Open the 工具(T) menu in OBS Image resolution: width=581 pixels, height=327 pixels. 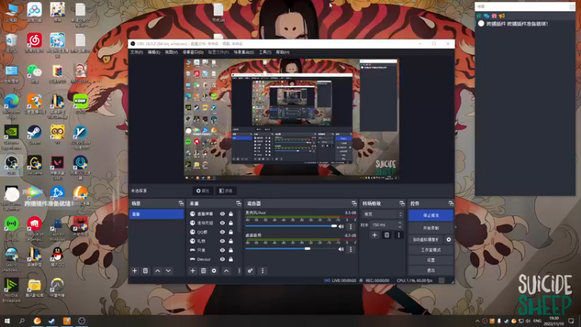[x=265, y=52]
